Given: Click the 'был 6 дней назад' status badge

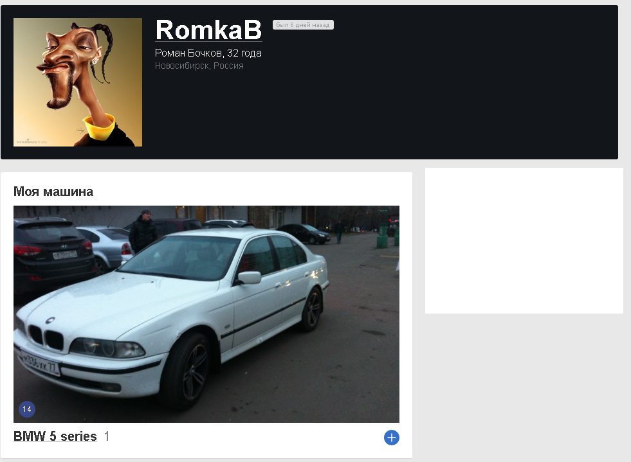Looking at the screenshot, I should [x=303, y=25].
